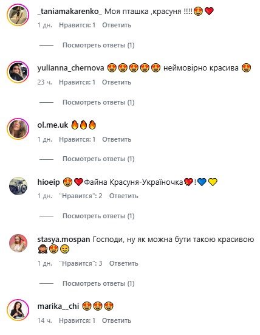The image size is (260, 335).
Task: Click the stasya.mospan username
Action: tap(64, 240)
